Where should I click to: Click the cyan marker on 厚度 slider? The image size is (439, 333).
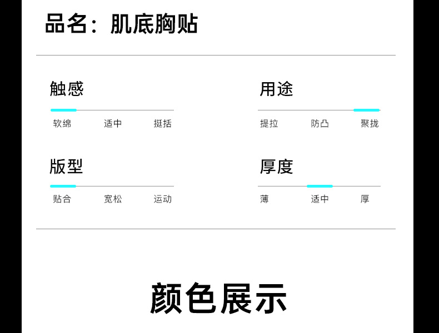(x=320, y=186)
